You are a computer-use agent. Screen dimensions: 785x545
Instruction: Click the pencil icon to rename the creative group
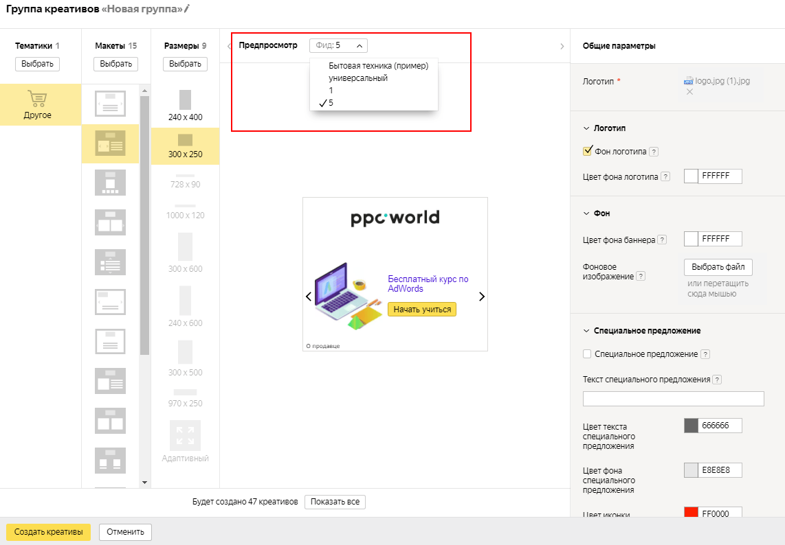(187, 8)
